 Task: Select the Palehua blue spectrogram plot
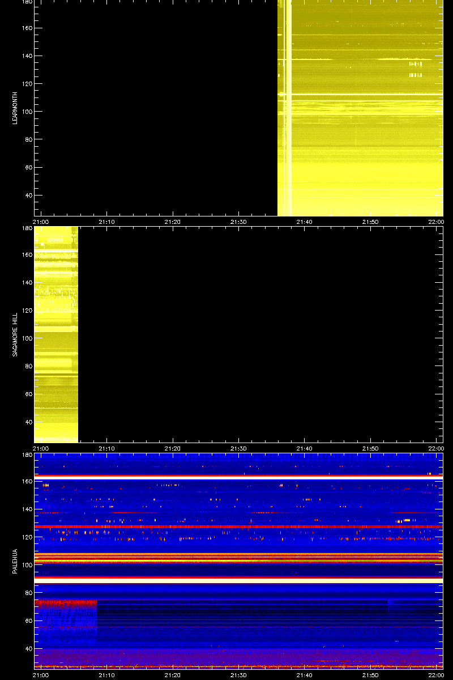238,561
